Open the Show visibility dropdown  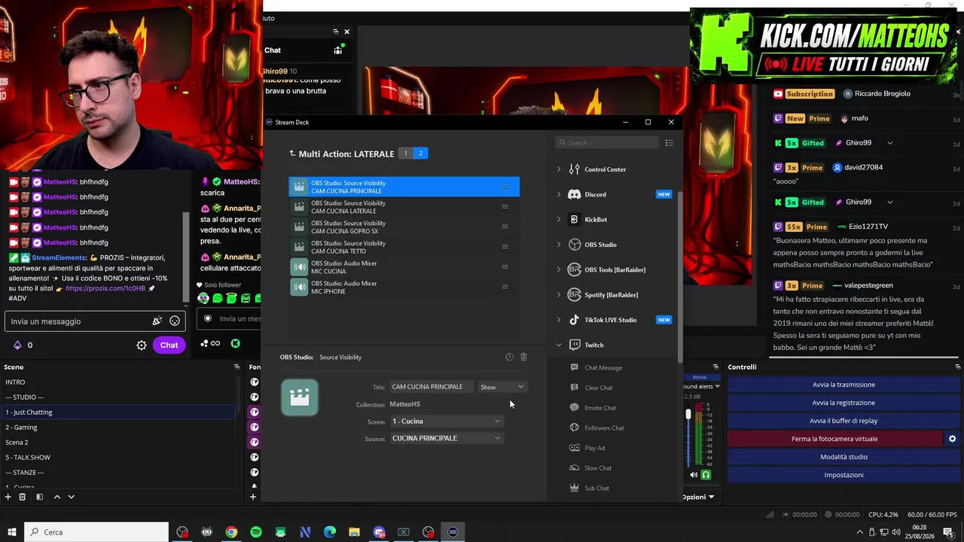[502, 387]
